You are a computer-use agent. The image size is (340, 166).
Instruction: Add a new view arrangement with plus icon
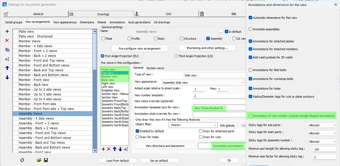7,31
